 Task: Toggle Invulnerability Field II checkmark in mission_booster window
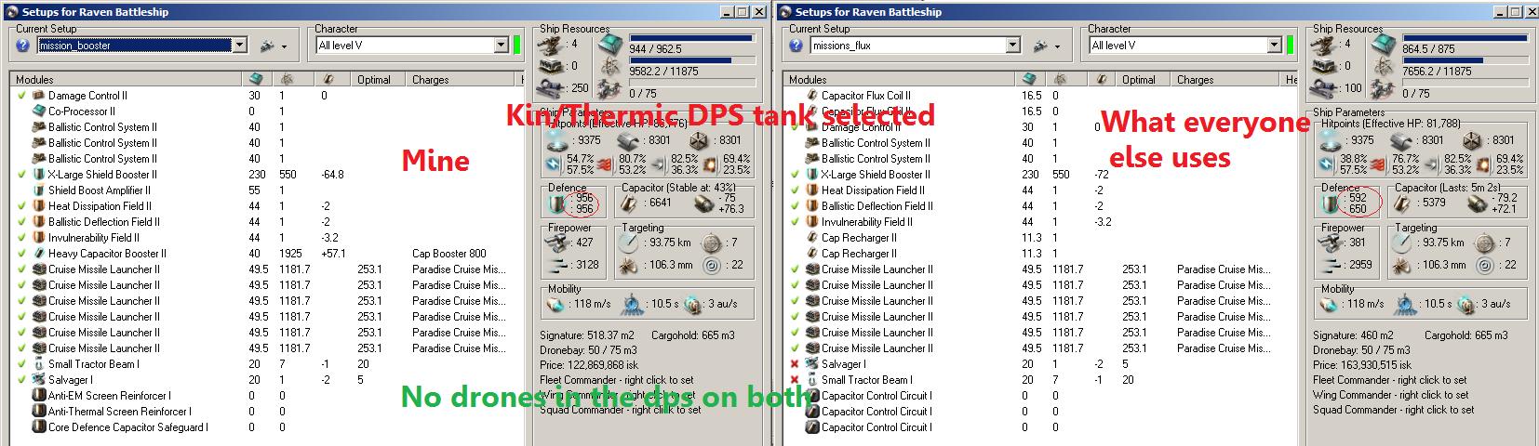click(x=21, y=237)
